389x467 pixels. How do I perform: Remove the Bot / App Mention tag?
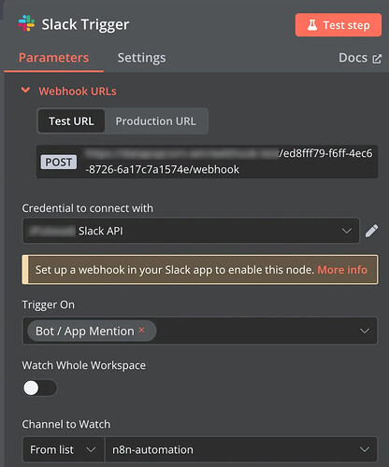(141, 330)
